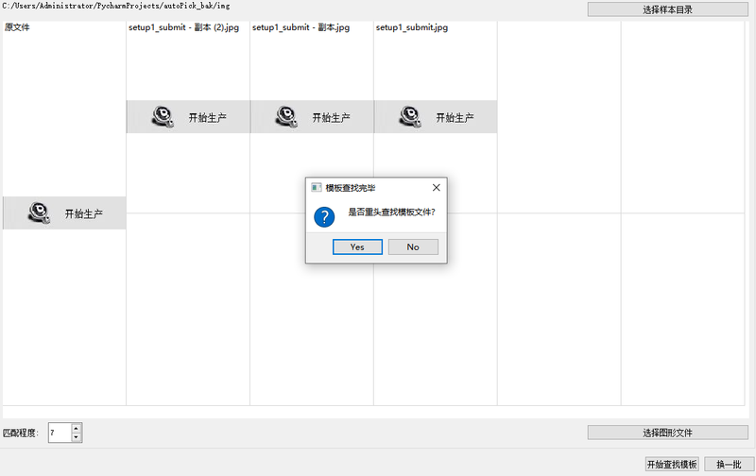Select the 原文件 开始生产 thumbnail
This screenshot has width=756, height=476.
64,212
